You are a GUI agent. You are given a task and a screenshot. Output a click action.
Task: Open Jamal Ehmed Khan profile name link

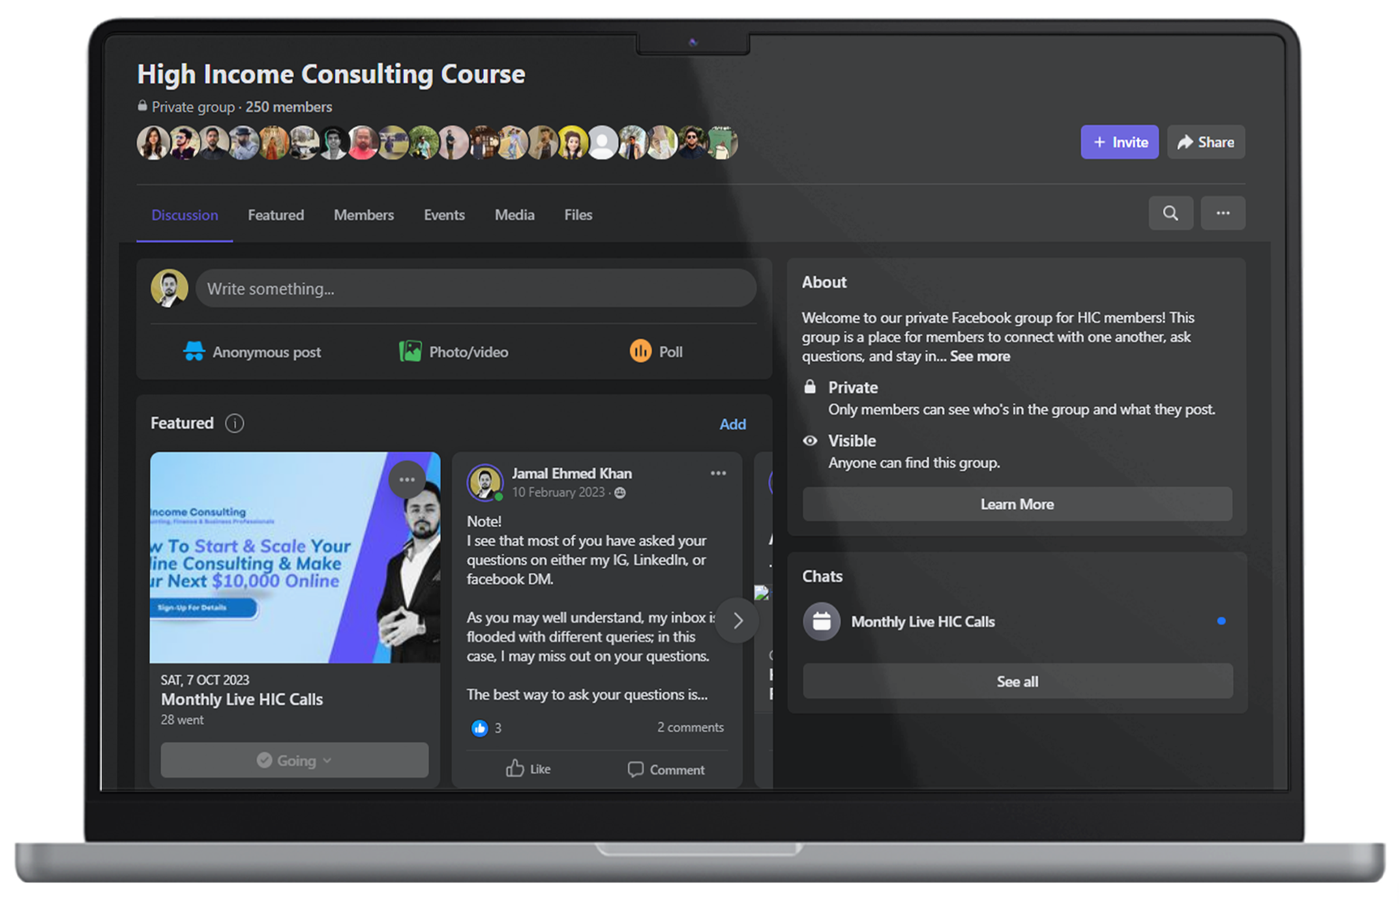pyautogui.click(x=572, y=474)
